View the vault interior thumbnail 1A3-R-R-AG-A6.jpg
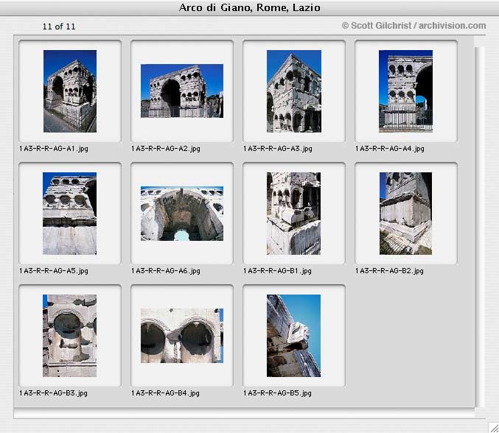 click(x=182, y=214)
